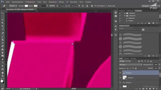161x90 pixels.
Task: Select the Zoom magnifier tool
Action: (3, 76)
